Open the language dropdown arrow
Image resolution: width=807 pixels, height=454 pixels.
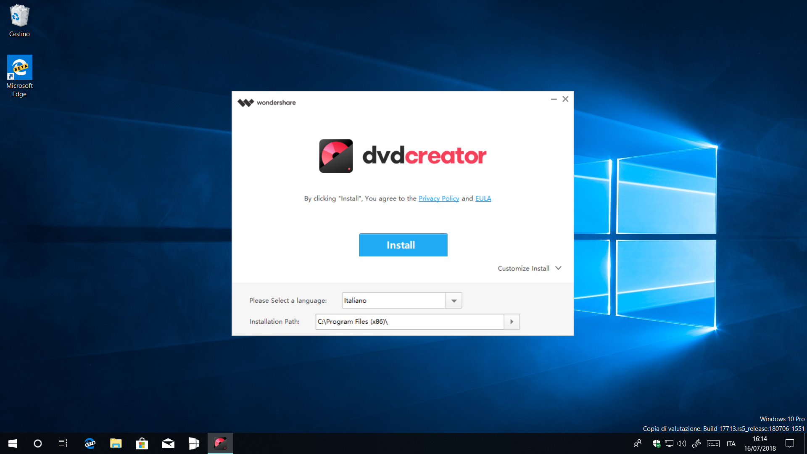(454, 301)
